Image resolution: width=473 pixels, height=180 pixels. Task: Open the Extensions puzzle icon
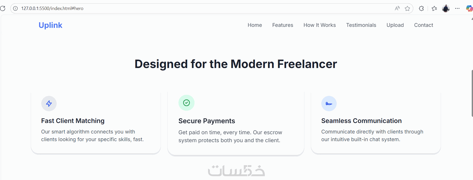click(421, 8)
